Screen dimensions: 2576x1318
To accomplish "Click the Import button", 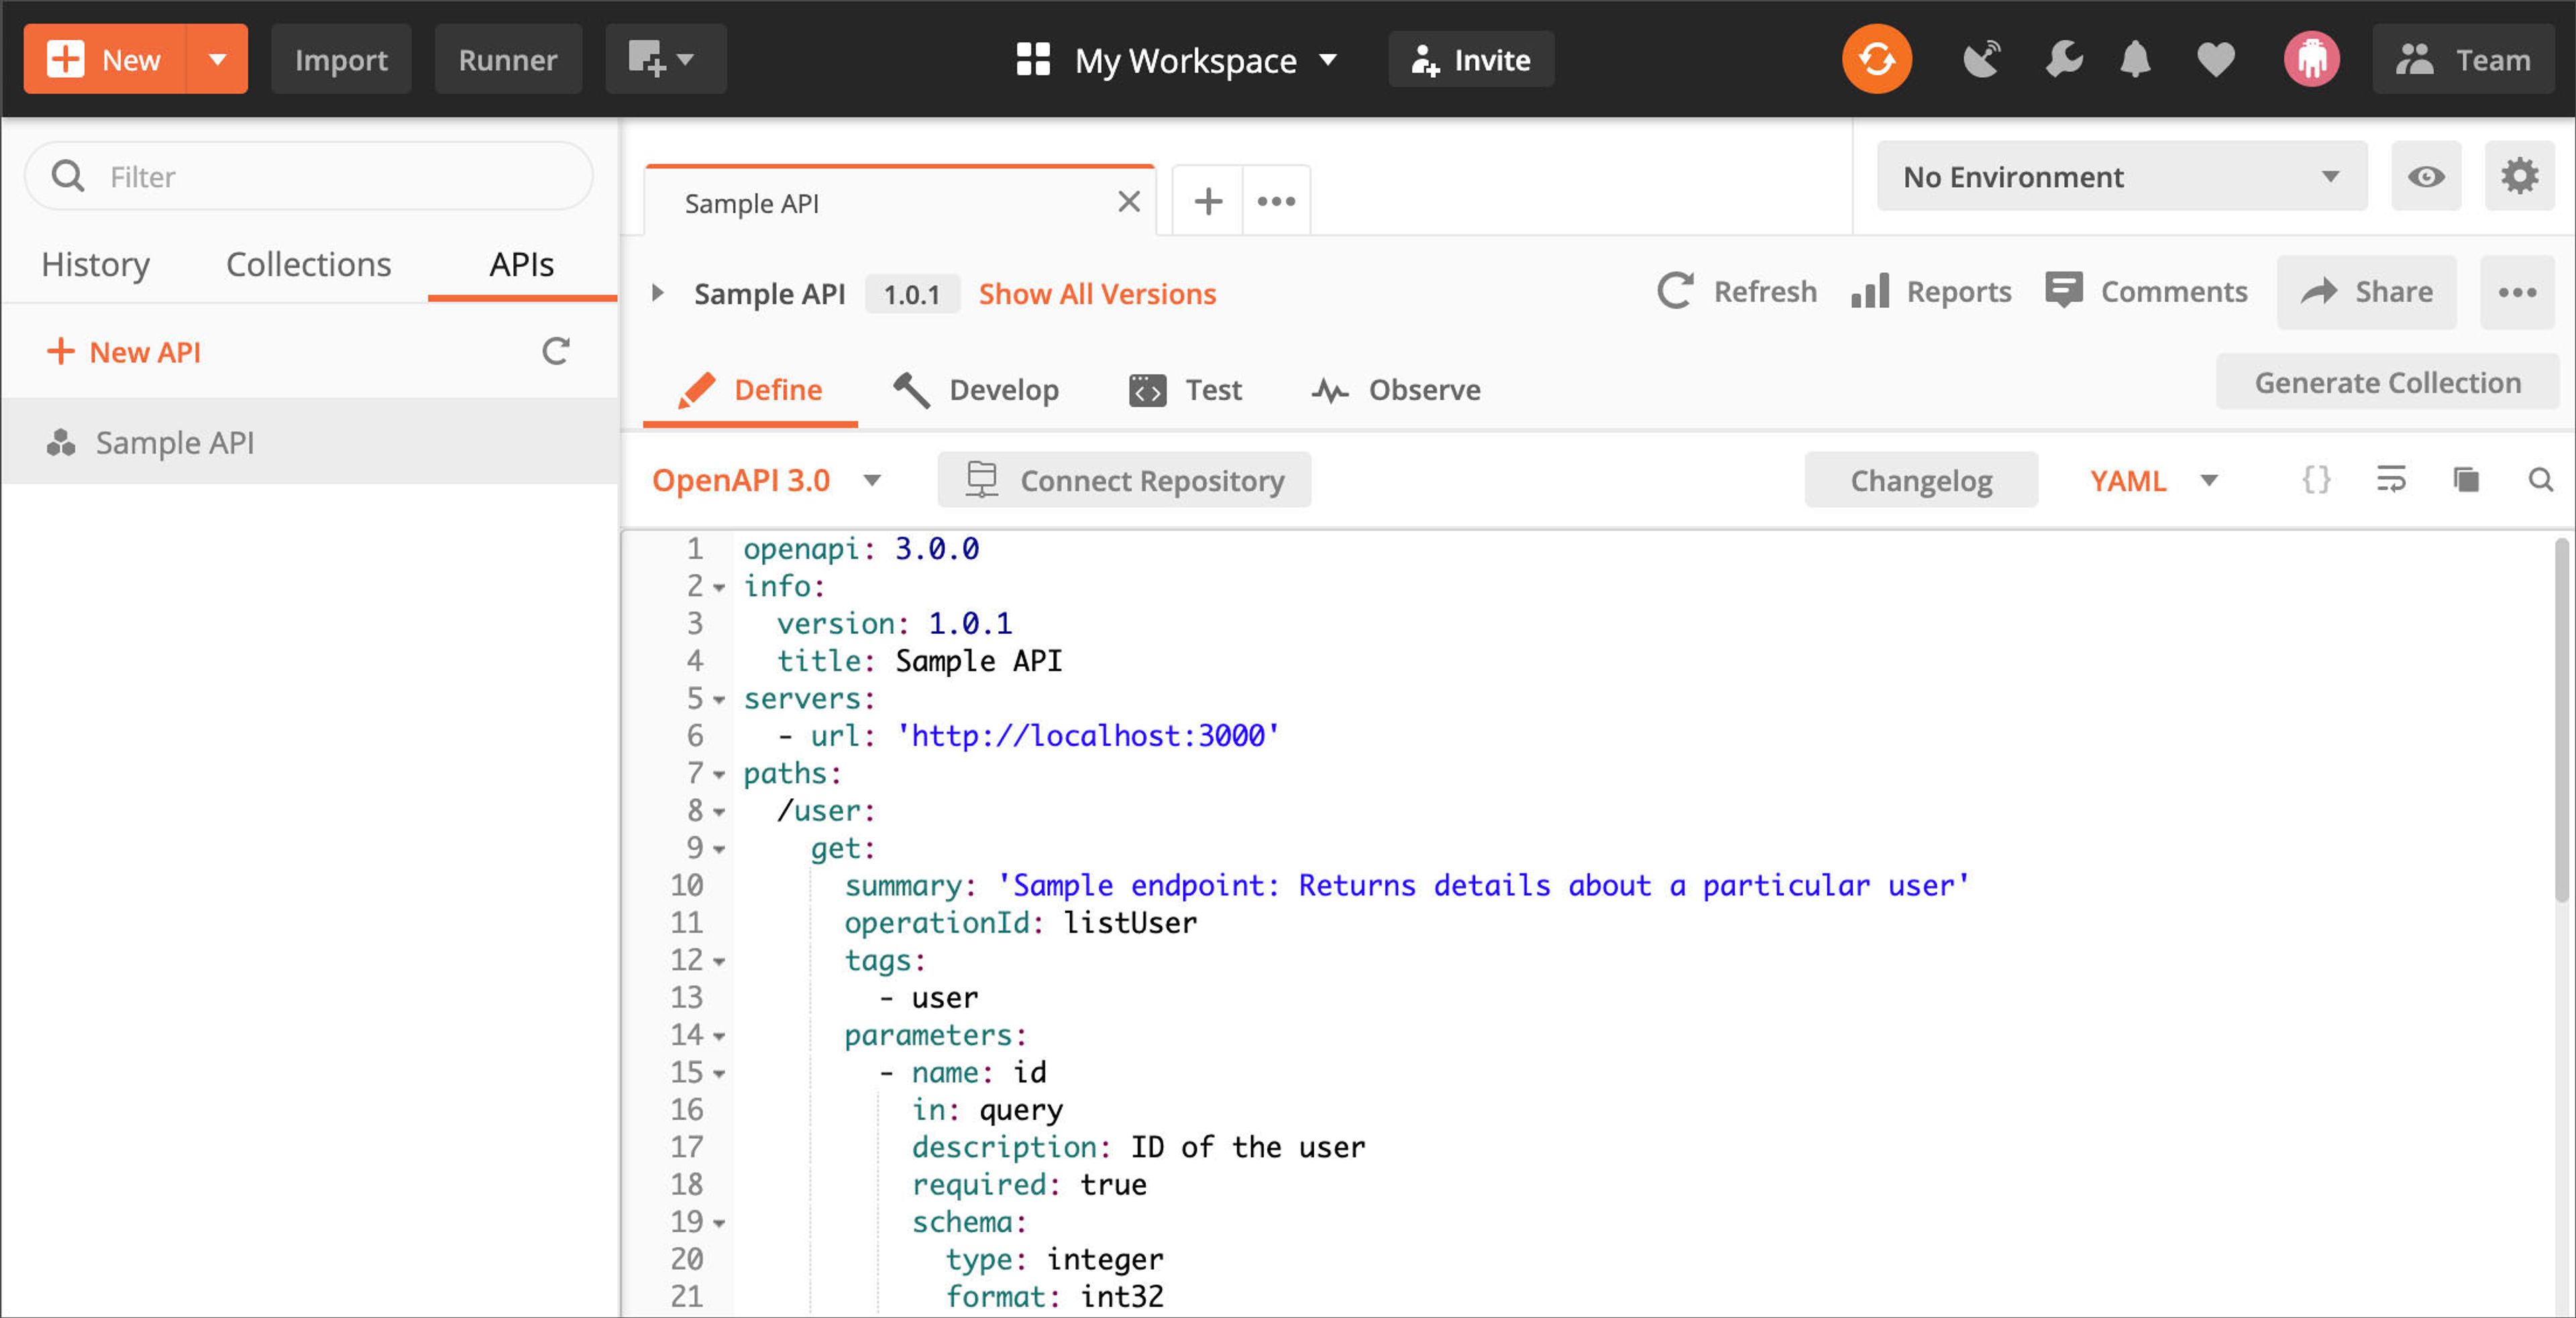I will pos(341,59).
